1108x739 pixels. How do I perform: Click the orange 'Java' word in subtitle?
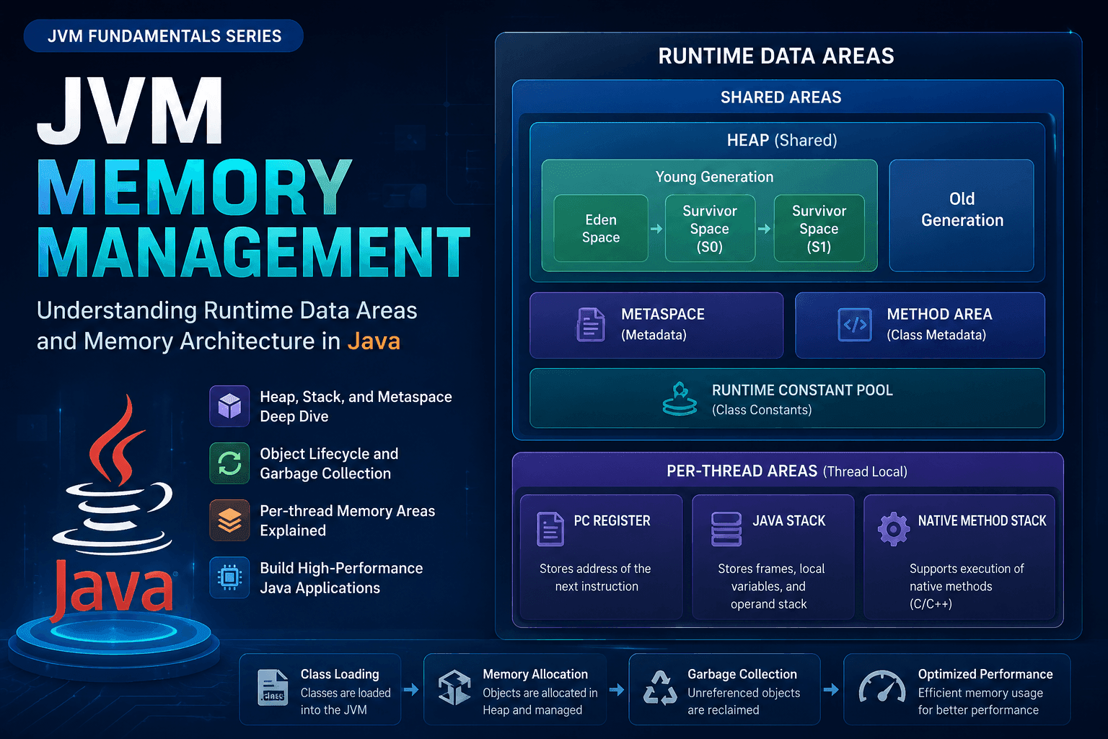(x=374, y=341)
